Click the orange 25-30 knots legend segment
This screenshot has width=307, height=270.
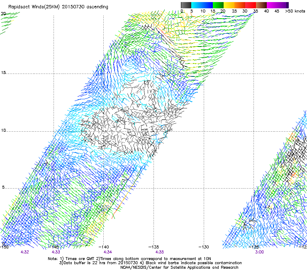[240, 5]
